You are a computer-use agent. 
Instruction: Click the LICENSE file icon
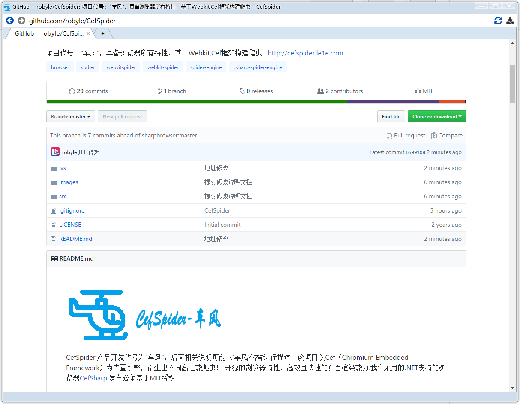pos(54,225)
